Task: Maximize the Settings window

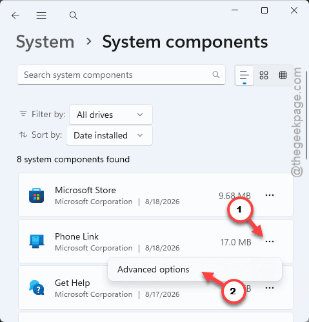Action: pos(264,10)
